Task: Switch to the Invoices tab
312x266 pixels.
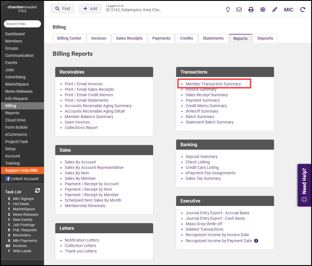Action: point(99,38)
